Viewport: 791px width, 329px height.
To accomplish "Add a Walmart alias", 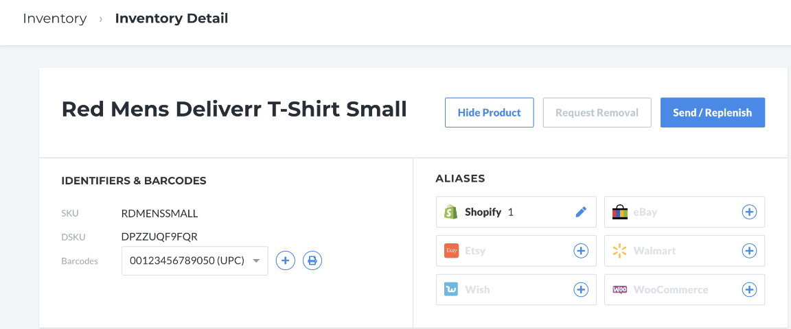I will (749, 250).
